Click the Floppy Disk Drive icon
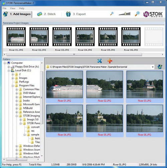The image size is (167, 168). 13,67
